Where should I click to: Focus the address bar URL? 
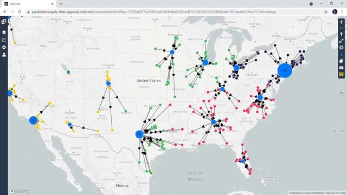pos(154,12)
